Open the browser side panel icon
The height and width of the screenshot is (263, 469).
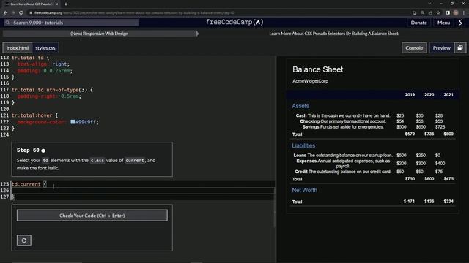point(448,13)
